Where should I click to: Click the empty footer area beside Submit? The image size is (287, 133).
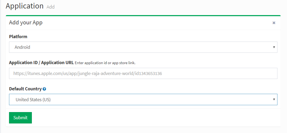pos(154,118)
